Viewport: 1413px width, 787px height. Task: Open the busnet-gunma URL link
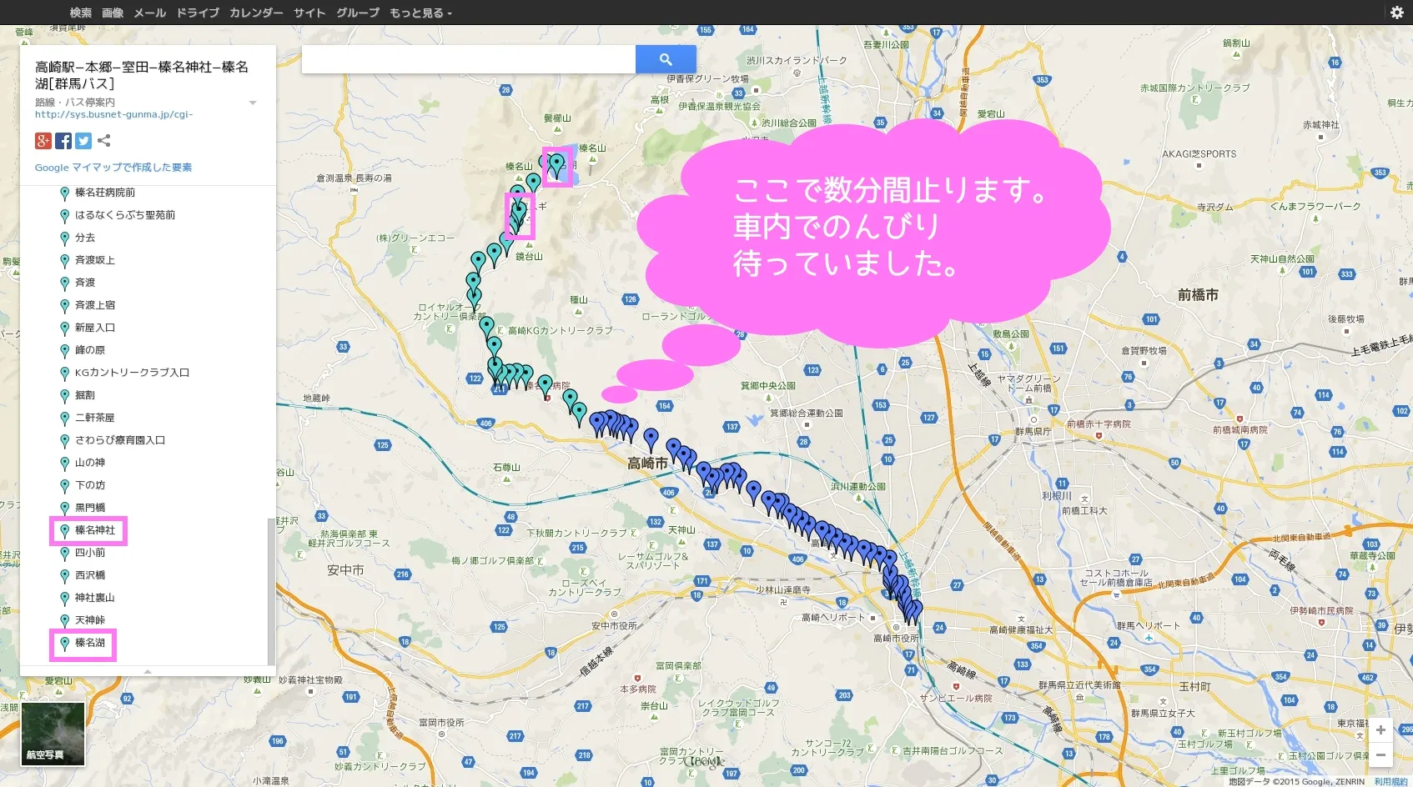coord(113,114)
